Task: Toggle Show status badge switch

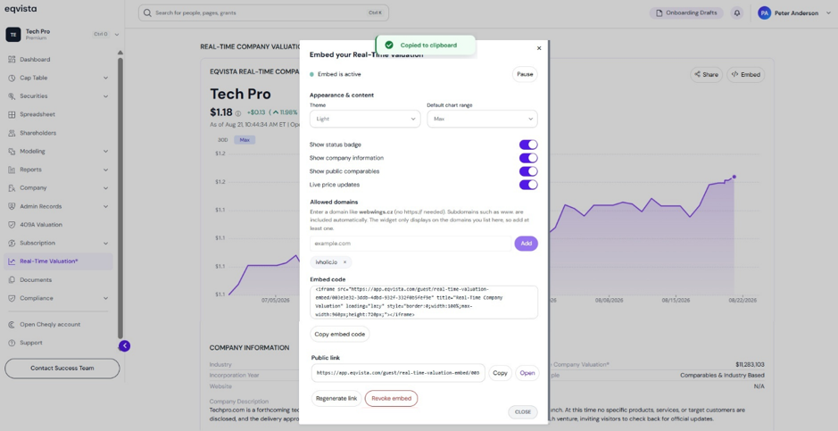Action: 528,145
